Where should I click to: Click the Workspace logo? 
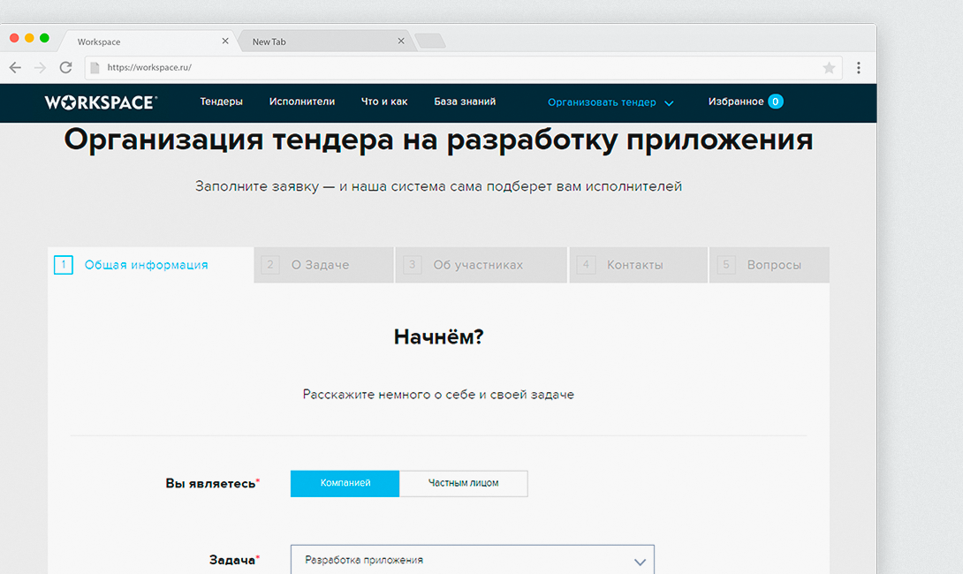click(101, 102)
